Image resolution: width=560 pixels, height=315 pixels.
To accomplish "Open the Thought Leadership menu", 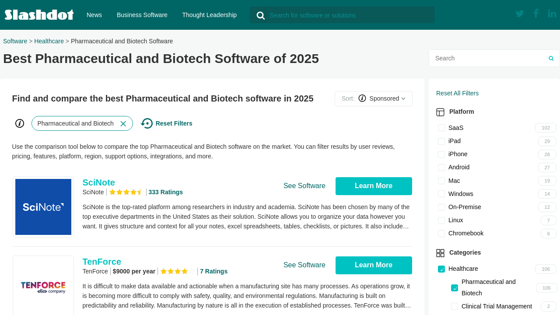I will tap(210, 15).
